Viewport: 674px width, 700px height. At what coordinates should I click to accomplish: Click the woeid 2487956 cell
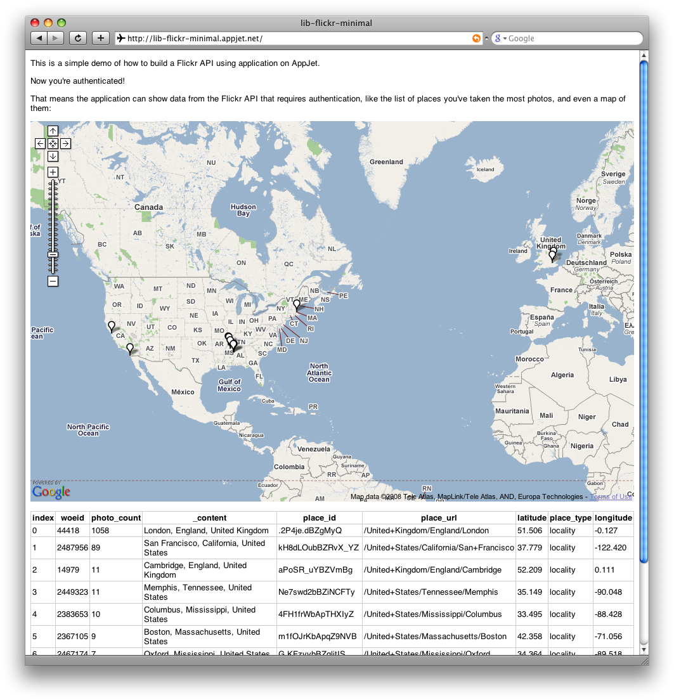(x=72, y=548)
